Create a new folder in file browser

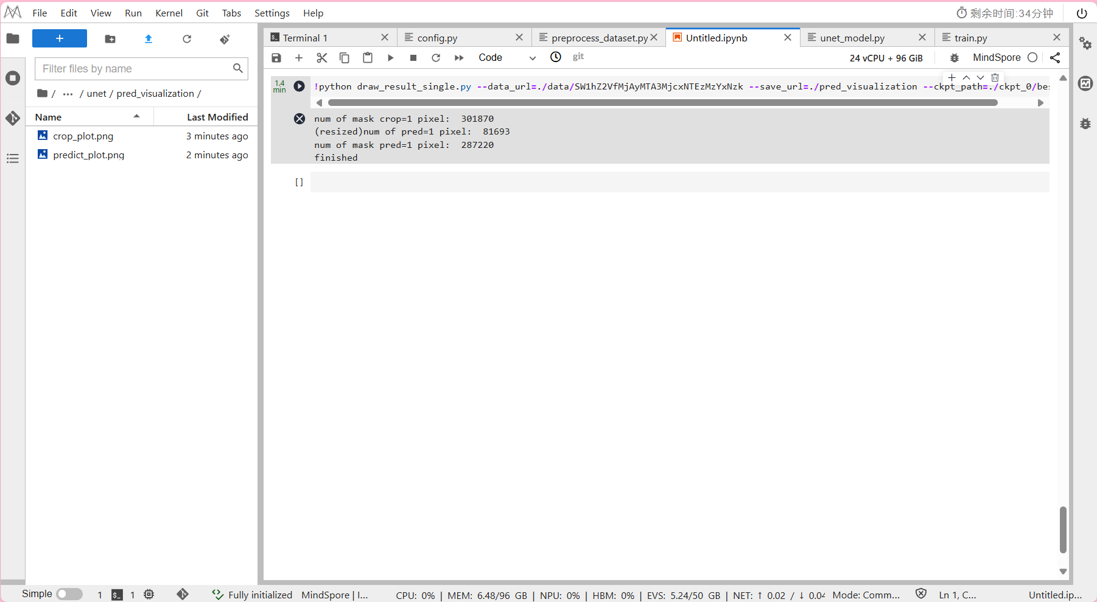(x=110, y=39)
